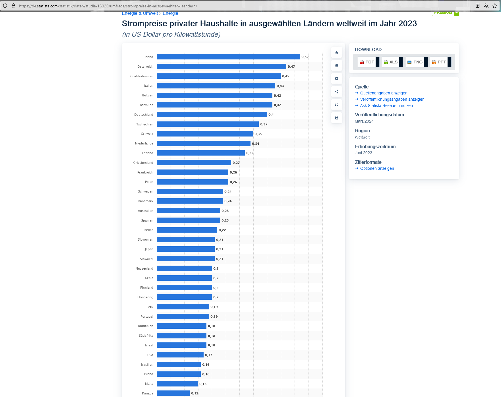
Task: Click the März 2024 publication date
Action: [364, 121]
